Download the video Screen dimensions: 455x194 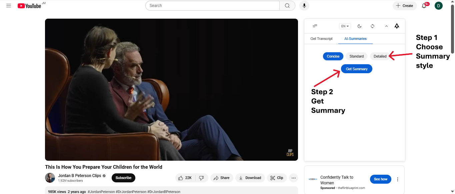click(x=250, y=178)
